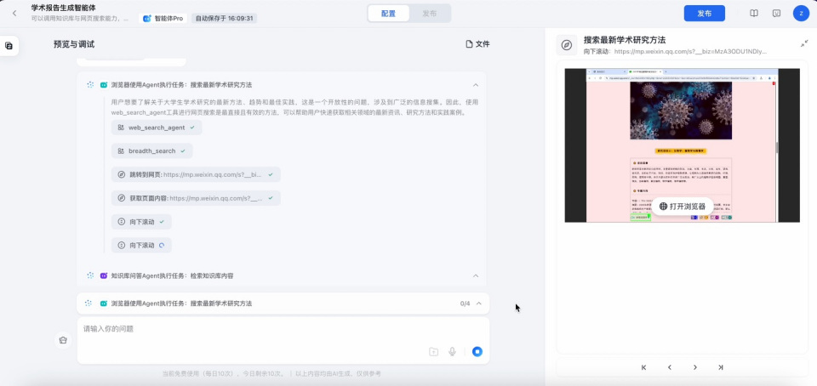Click the 向下滚动 URL text in panel
Viewport: 817px width, 386px height.
click(x=675, y=52)
